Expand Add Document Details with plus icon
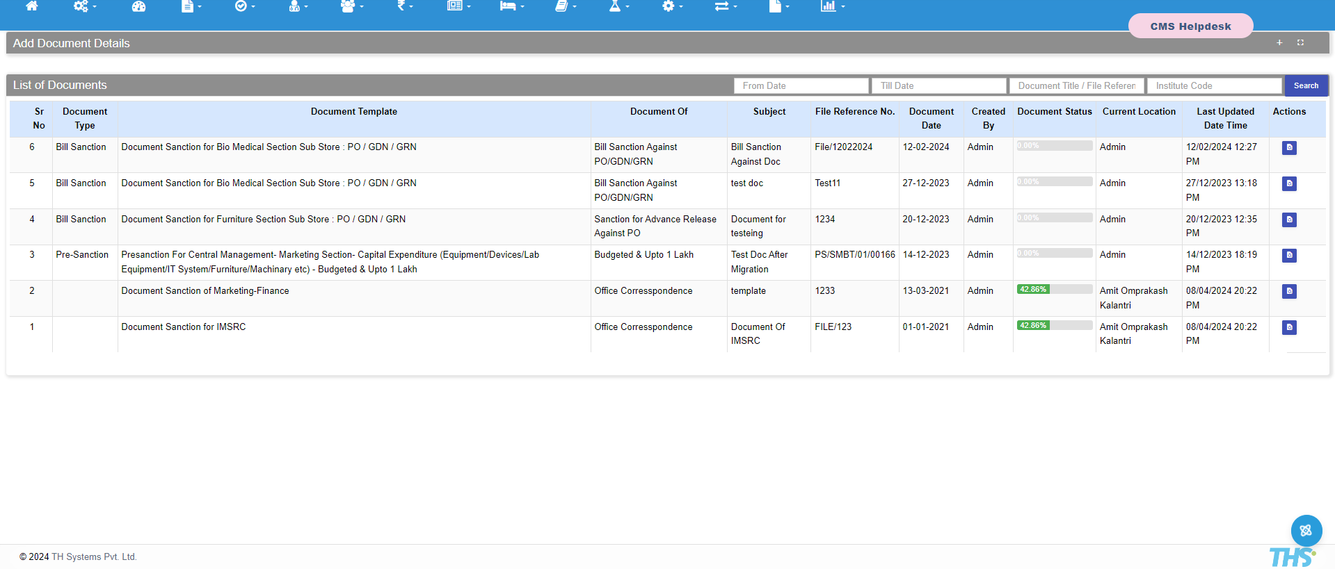Image resolution: width=1335 pixels, height=569 pixels. coord(1279,43)
